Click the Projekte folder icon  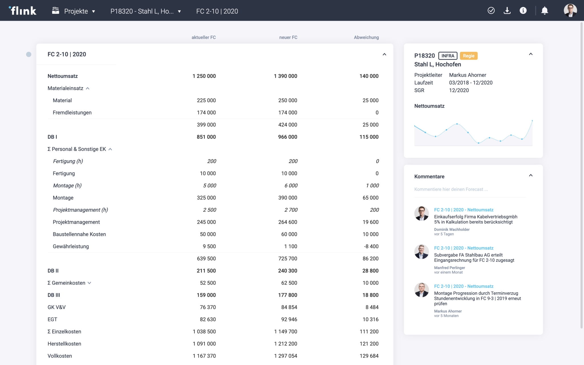coord(56,11)
